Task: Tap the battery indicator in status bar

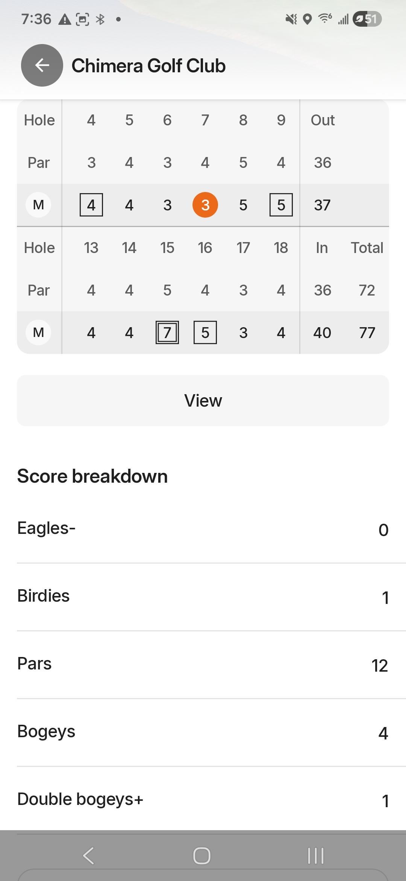Action: tap(367, 19)
